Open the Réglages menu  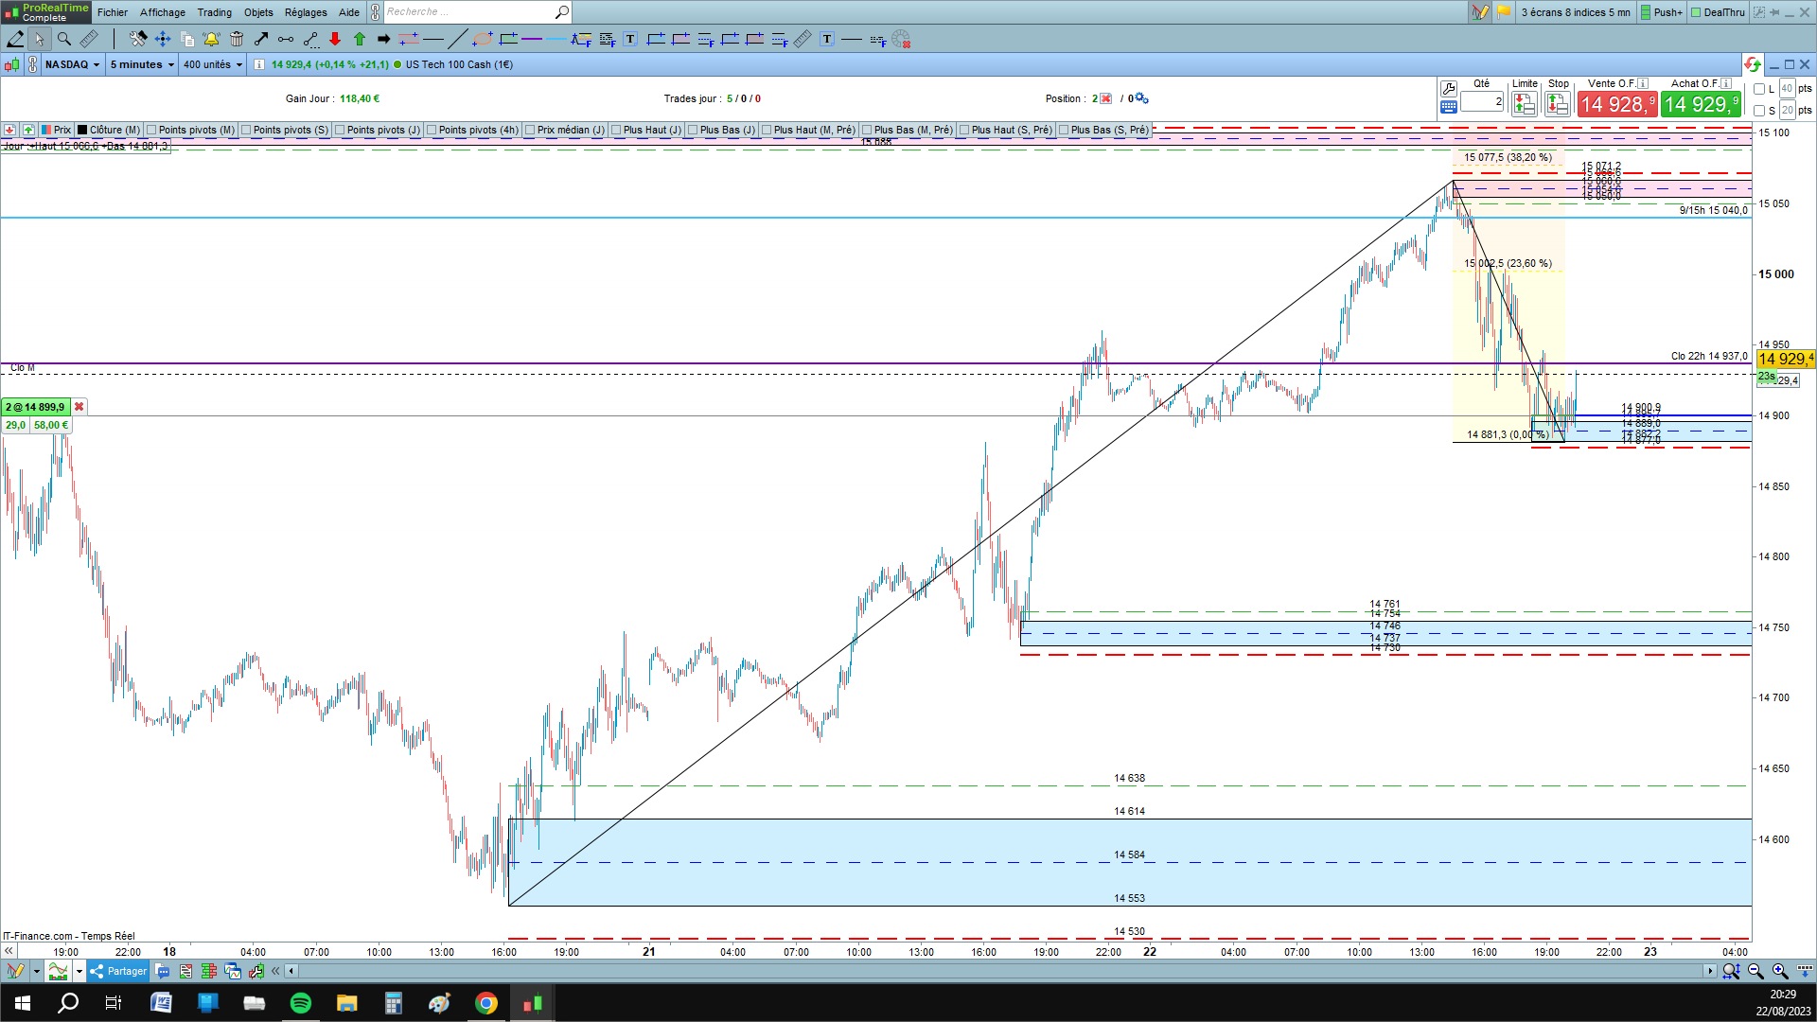coord(305,12)
